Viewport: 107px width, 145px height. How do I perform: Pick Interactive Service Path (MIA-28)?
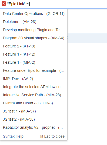[34, 95]
